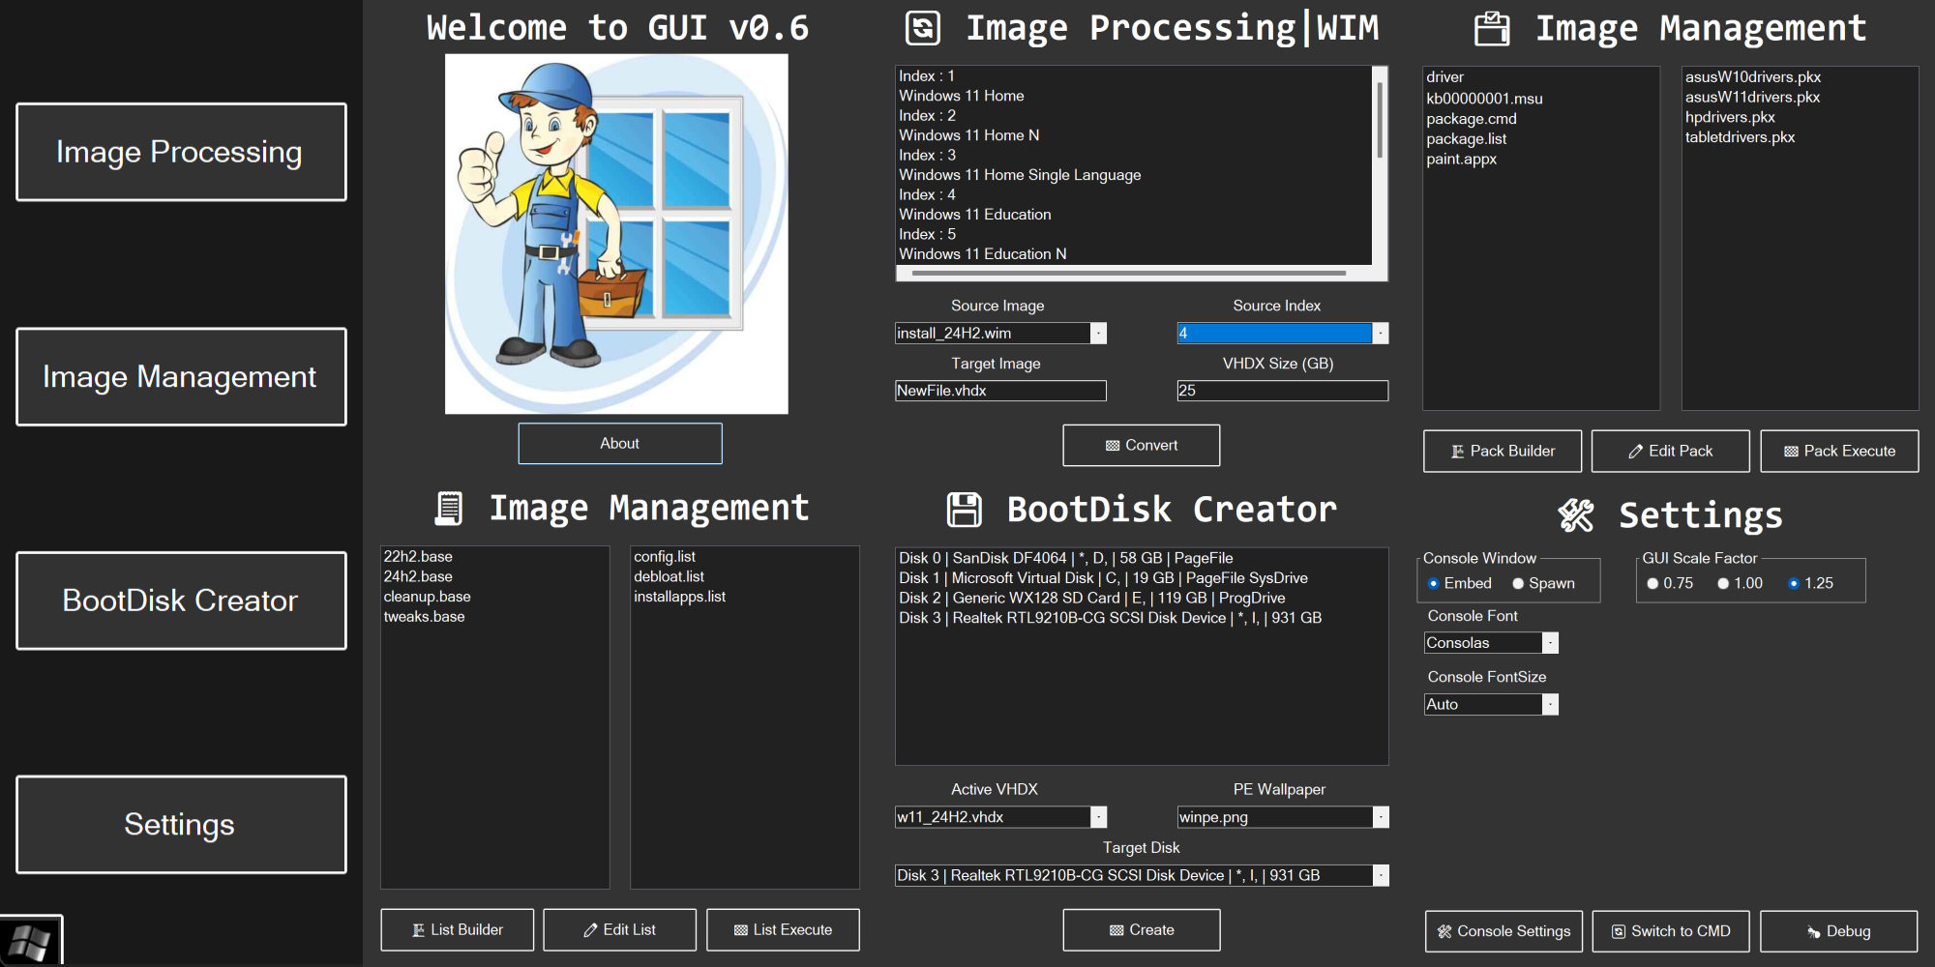Expand the Active VHDX dropdown

(x=1098, y=817)
